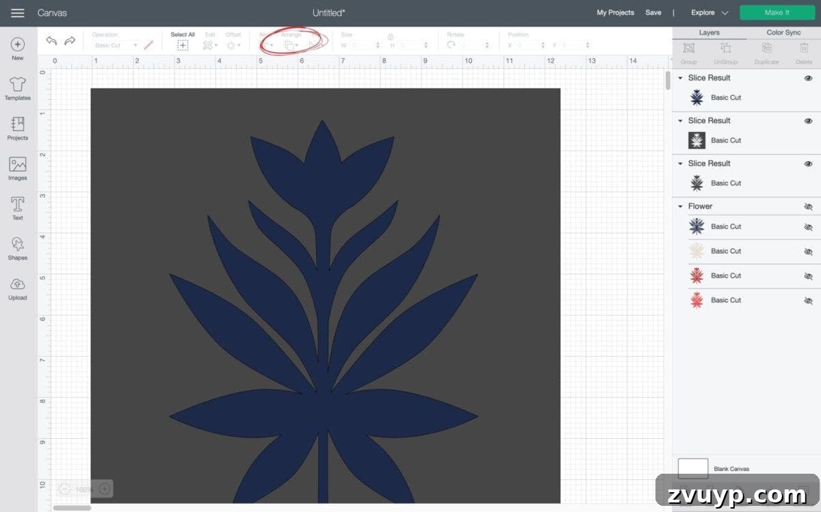Open My Projects
Screen dimensions: 821x512
point(615,13)
